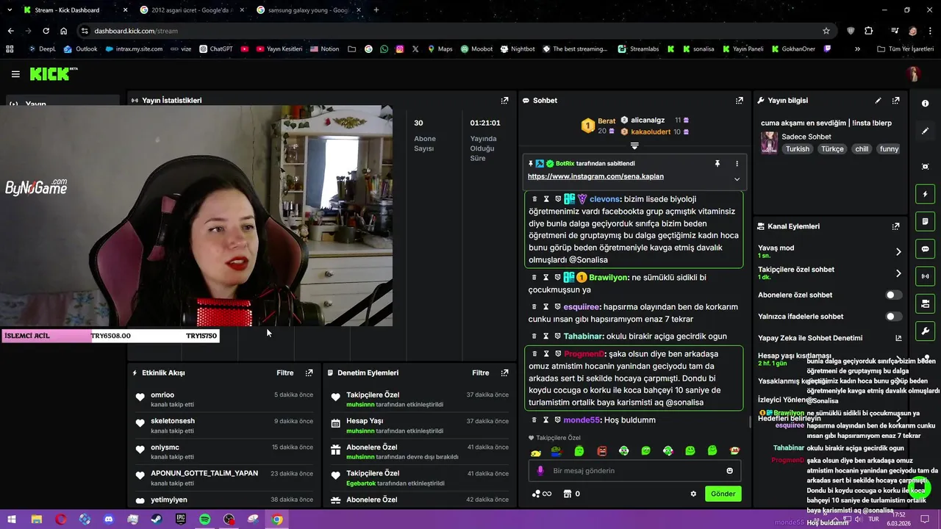
Task: Open the Denetim Eylemleri Filtre dropdown
Action: pos(481,373)
